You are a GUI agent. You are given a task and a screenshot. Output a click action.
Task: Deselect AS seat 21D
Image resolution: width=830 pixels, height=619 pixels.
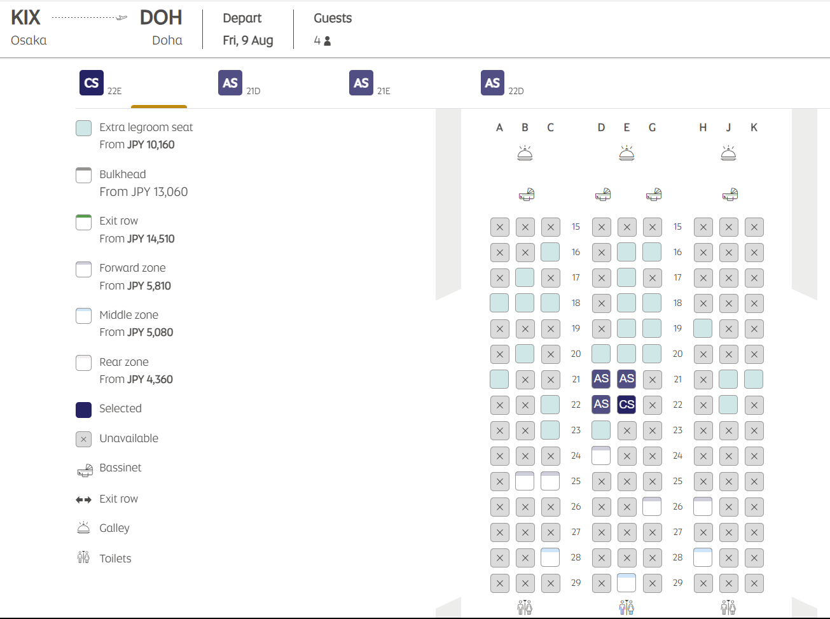pyautogui.click(x=601, y=379)
